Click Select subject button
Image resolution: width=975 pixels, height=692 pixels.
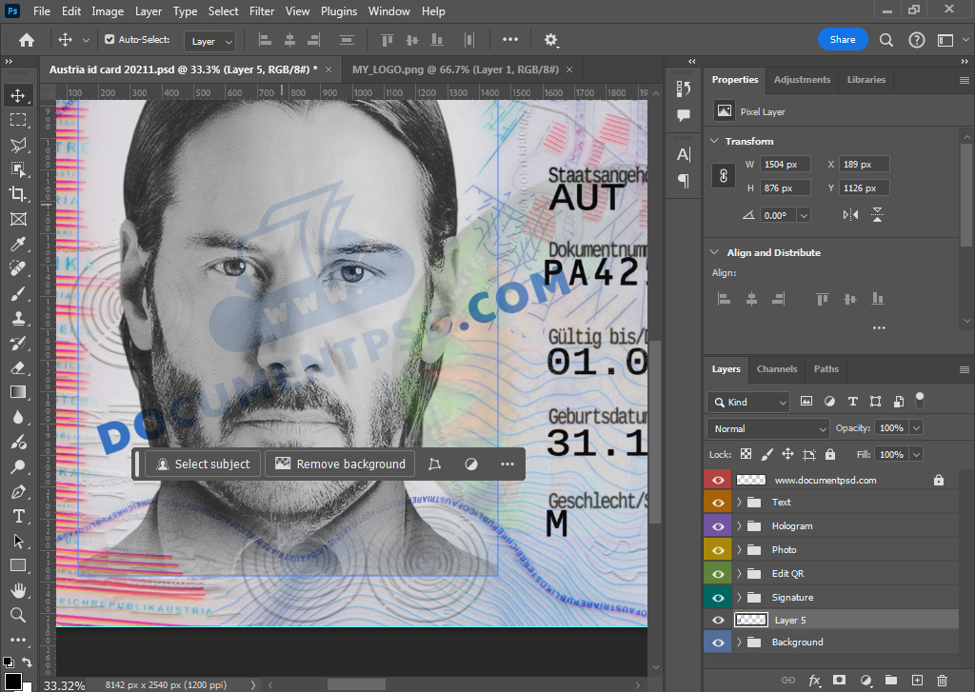click(203, 464)
